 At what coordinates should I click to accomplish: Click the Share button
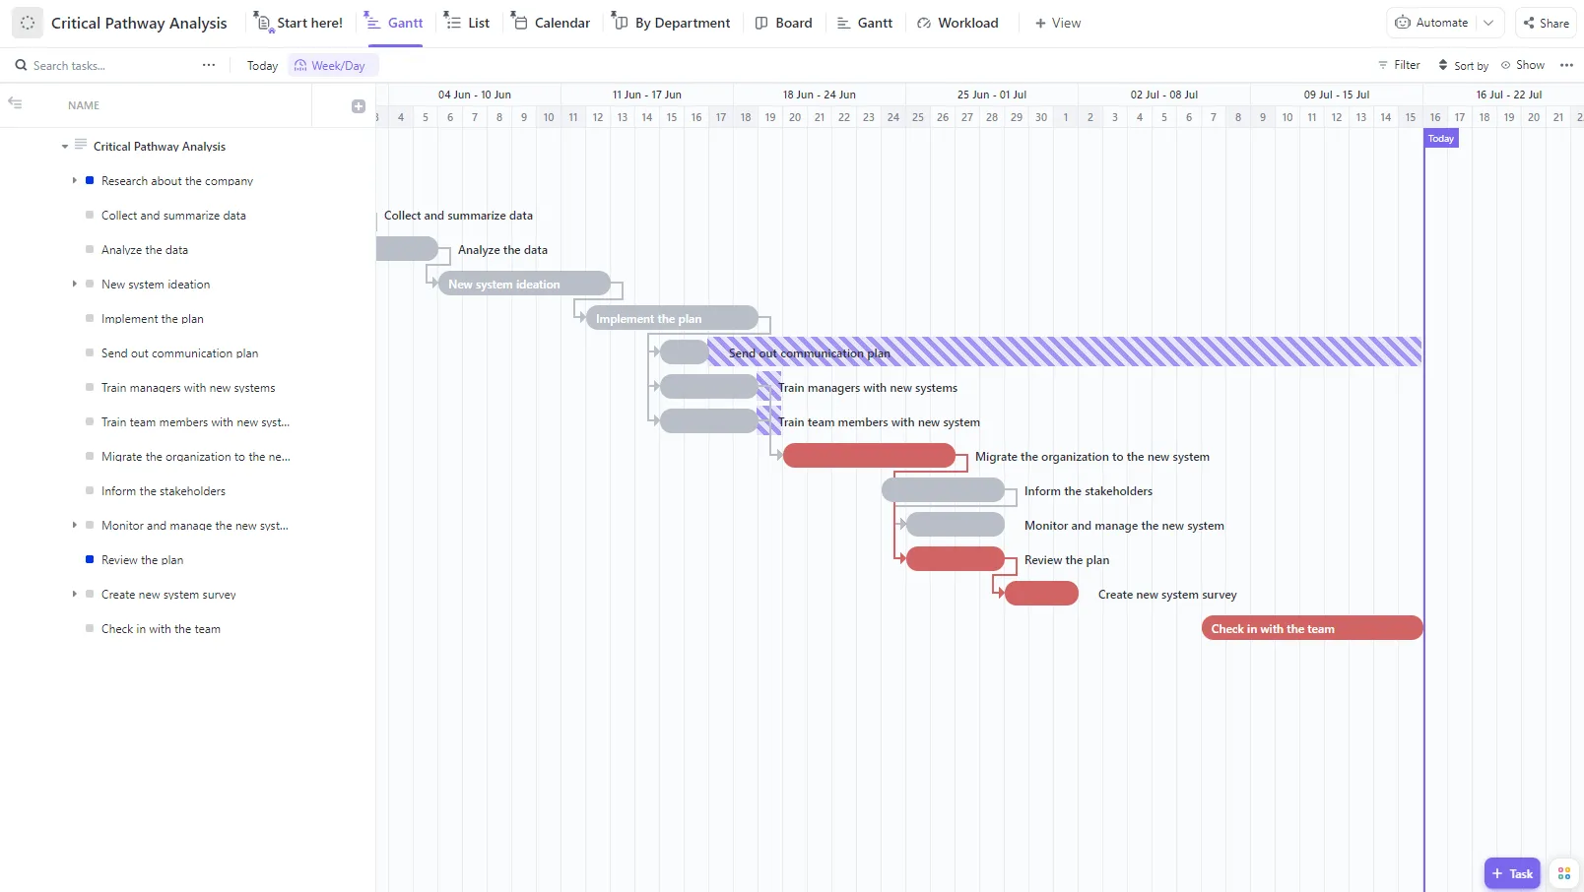click(x=1546, y=23)
